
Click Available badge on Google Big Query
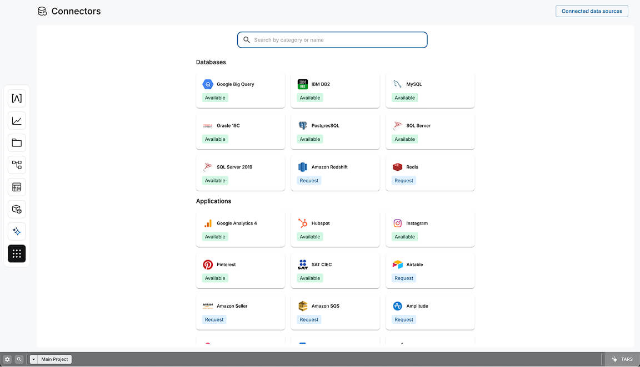tap(215, 98)
